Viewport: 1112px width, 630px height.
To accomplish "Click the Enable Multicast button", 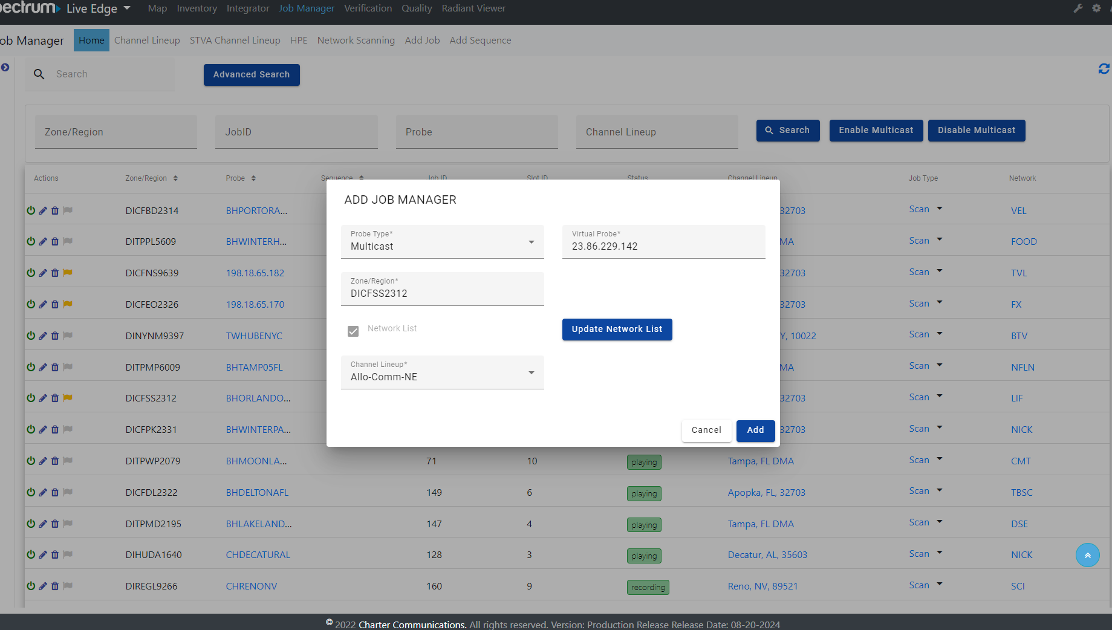I will click(x=876, y=131).
